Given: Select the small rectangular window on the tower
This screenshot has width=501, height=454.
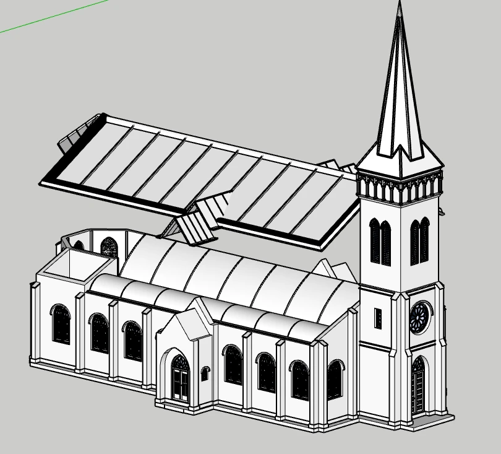Looking at the screenshot, I should tap(378, 318).
